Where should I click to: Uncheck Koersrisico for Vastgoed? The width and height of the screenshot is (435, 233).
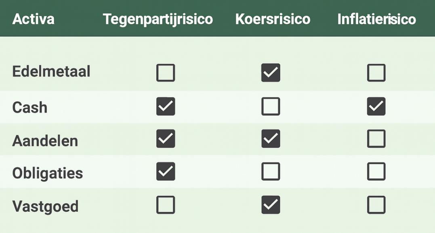[x=271, y=205]
